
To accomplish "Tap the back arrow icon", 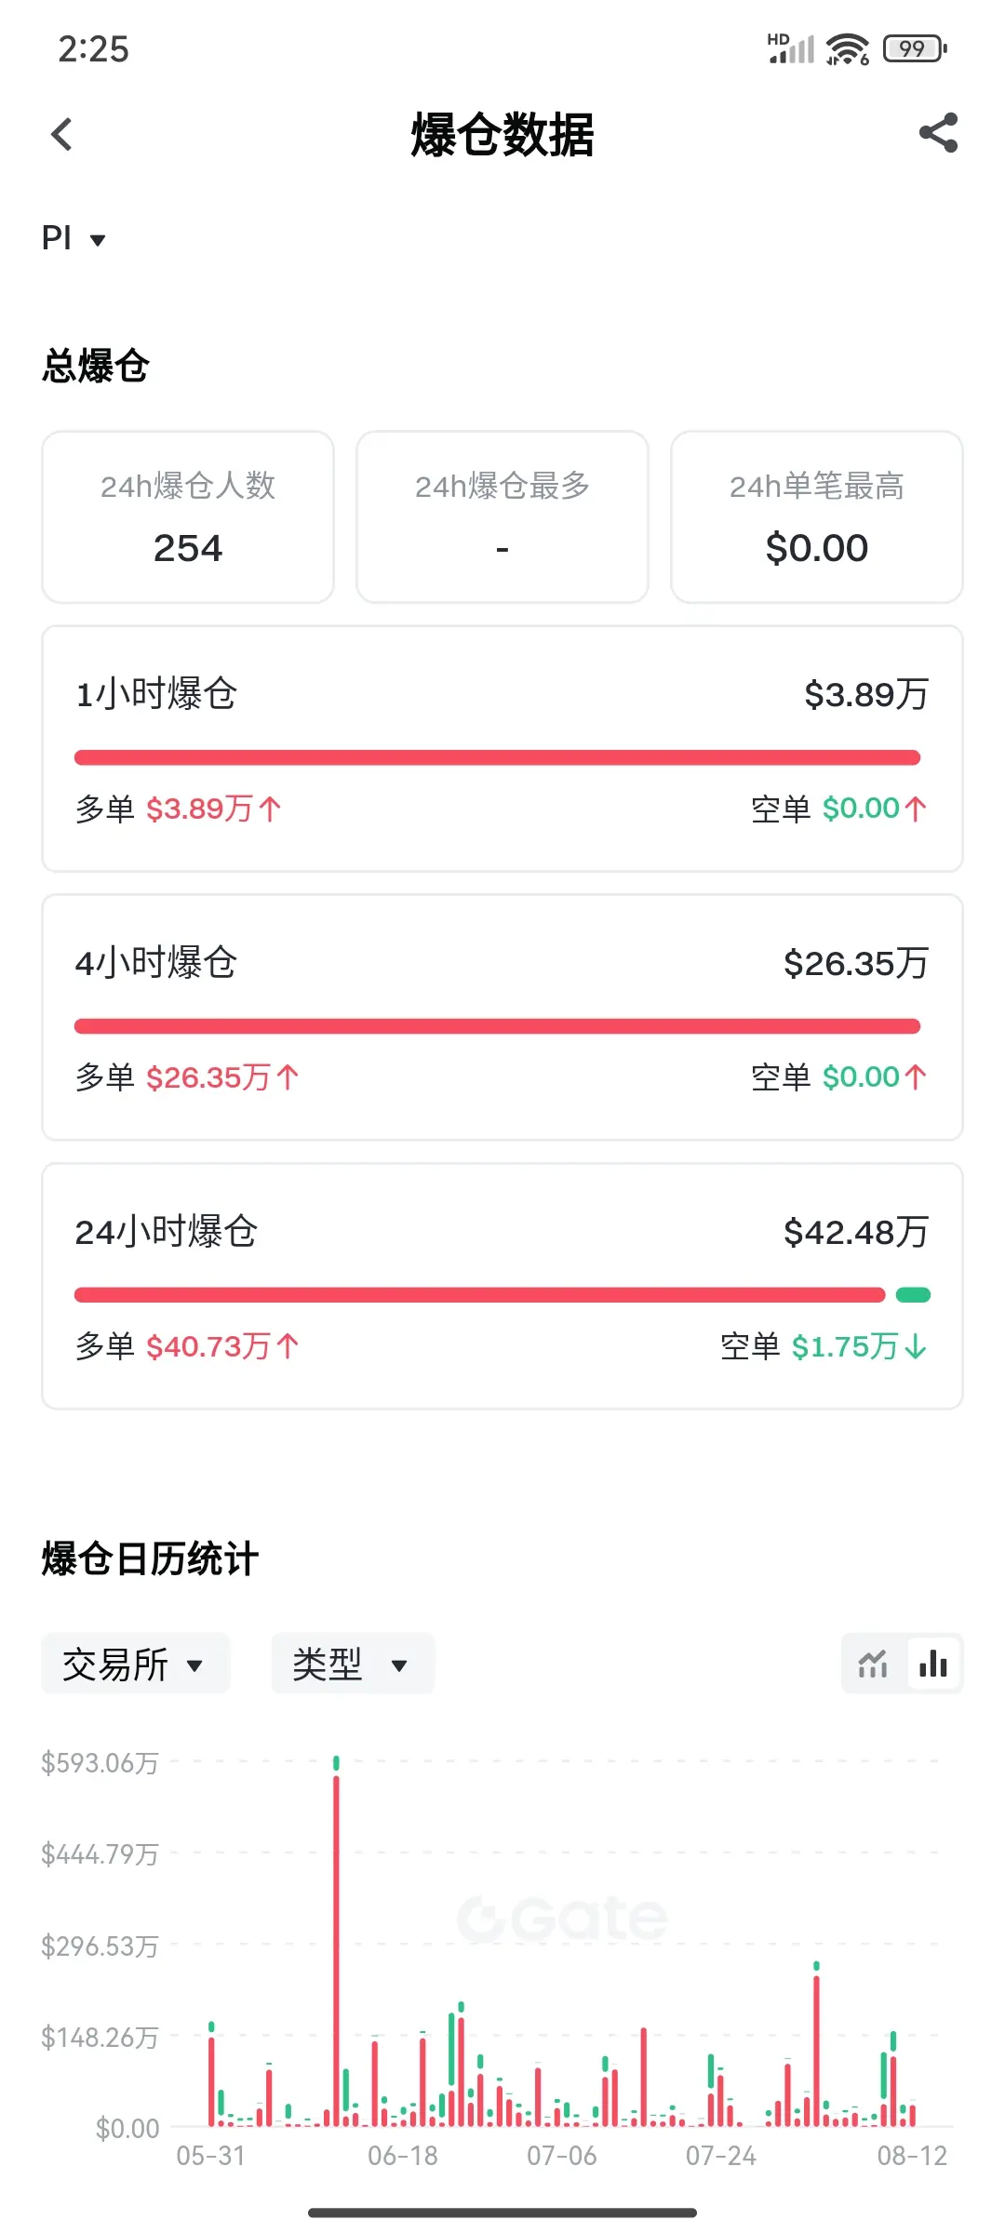I will tap(61, 135).
